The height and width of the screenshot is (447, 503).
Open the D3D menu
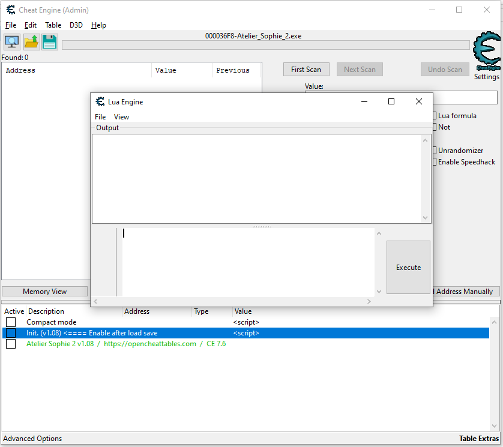[76, 25]
